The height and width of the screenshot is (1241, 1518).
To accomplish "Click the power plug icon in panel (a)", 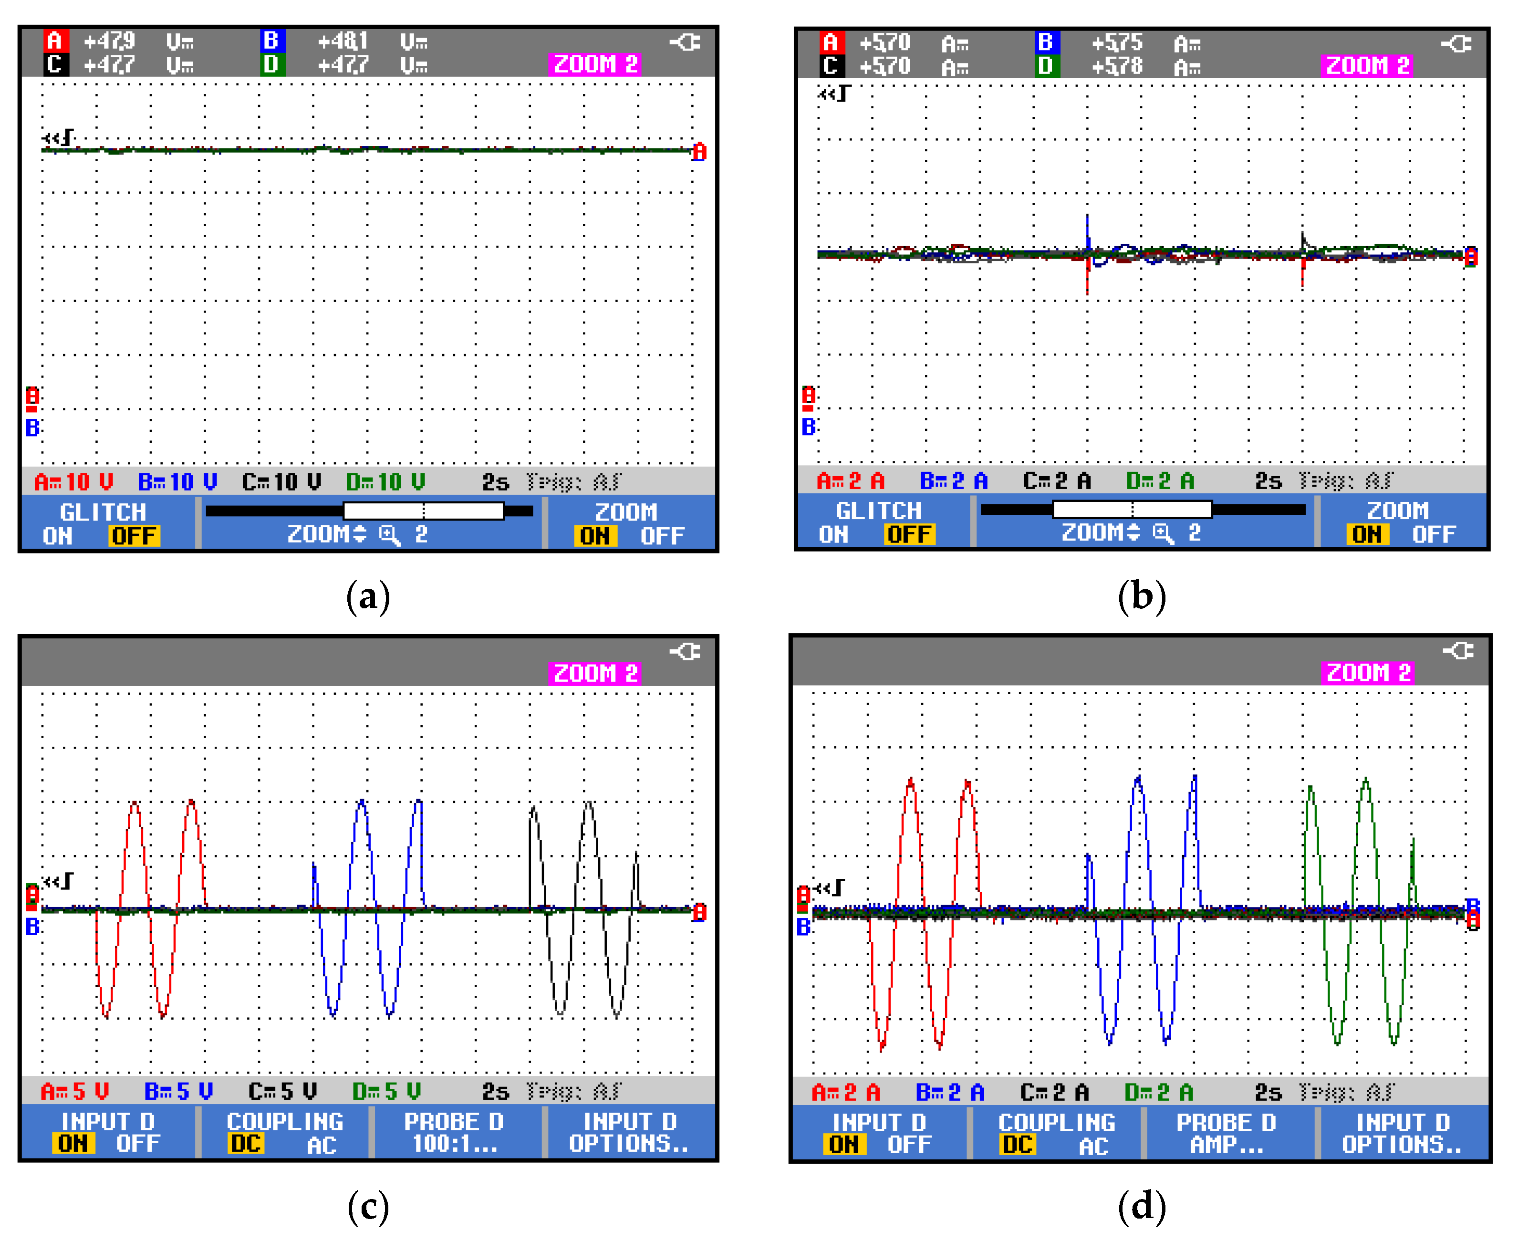I will tap(686, 43).
